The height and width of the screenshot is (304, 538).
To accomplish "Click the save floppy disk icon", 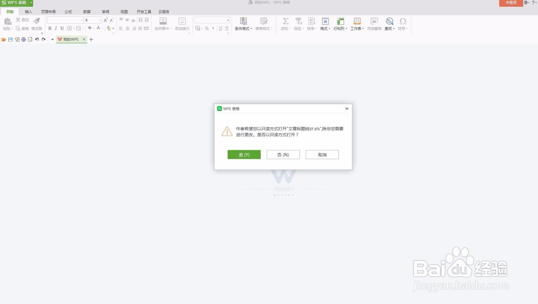I will point(10,39).
